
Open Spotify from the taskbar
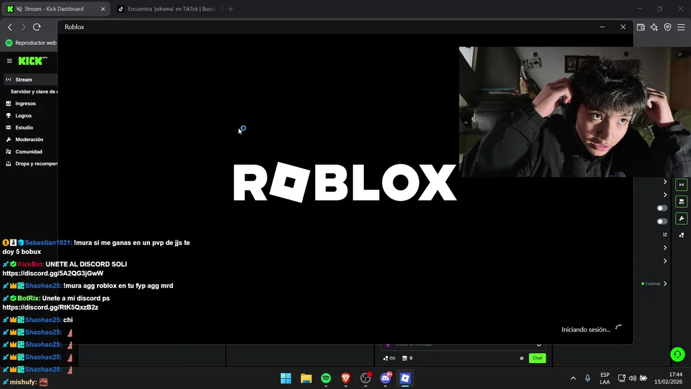click(x=326, y=378)
